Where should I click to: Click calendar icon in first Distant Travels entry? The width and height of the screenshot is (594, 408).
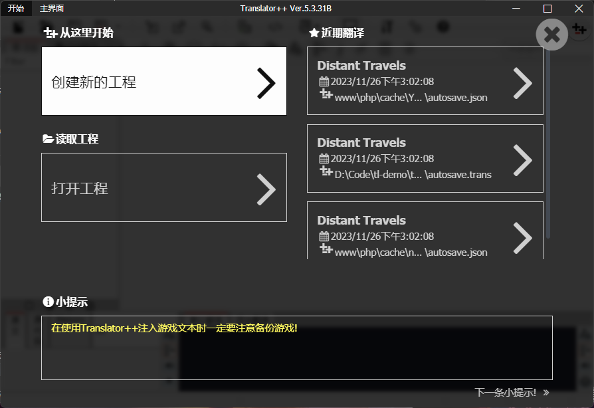tap(324, 82)
